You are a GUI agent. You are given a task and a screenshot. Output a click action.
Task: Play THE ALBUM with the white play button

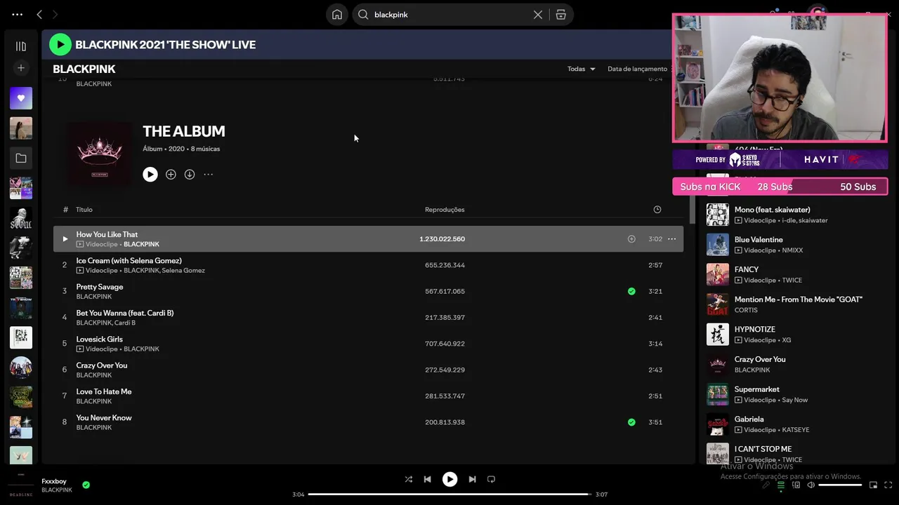pyautogui.click(x=150, y=175)
